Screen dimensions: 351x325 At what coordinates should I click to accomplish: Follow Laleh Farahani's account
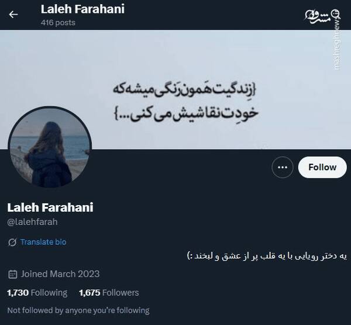pyautogui.click(x=322, y=167)
